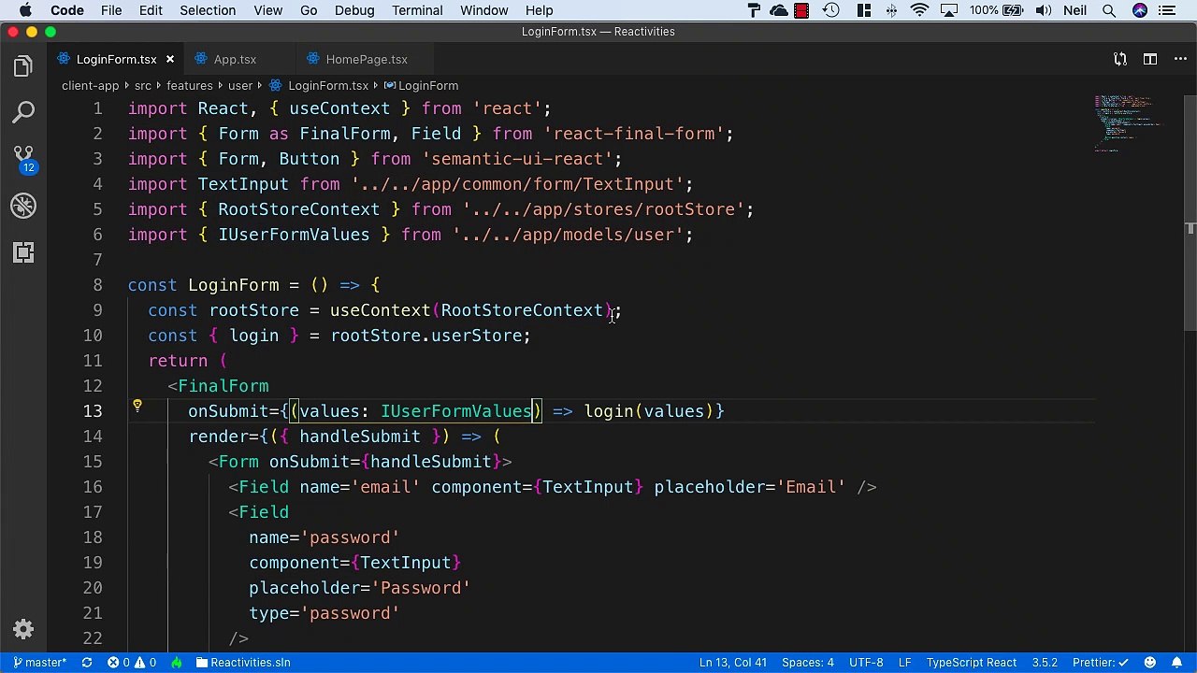Open the Debug view in activity bar
The width and height of the screenshot is (1197, 673).
pyautogui.click(x=23, y=206)
